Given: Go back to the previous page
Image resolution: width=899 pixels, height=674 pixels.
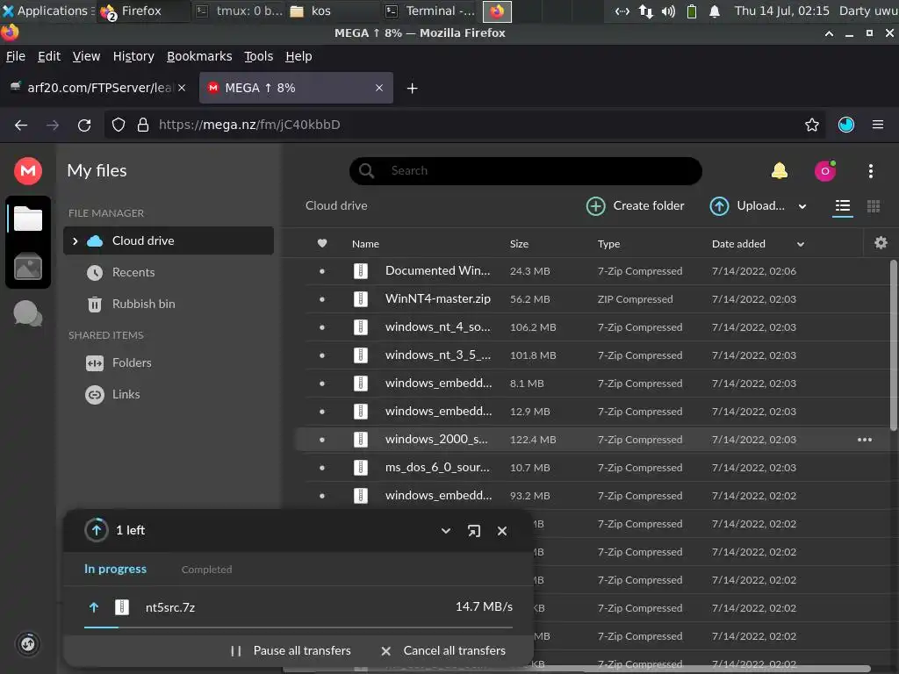Looking at the screenshot, I should [21, 125].
